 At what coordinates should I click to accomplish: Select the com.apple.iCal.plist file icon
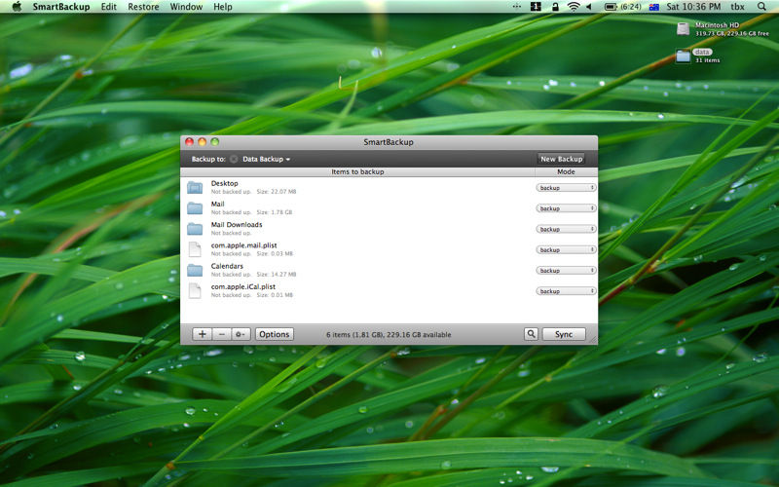(195, 290)
